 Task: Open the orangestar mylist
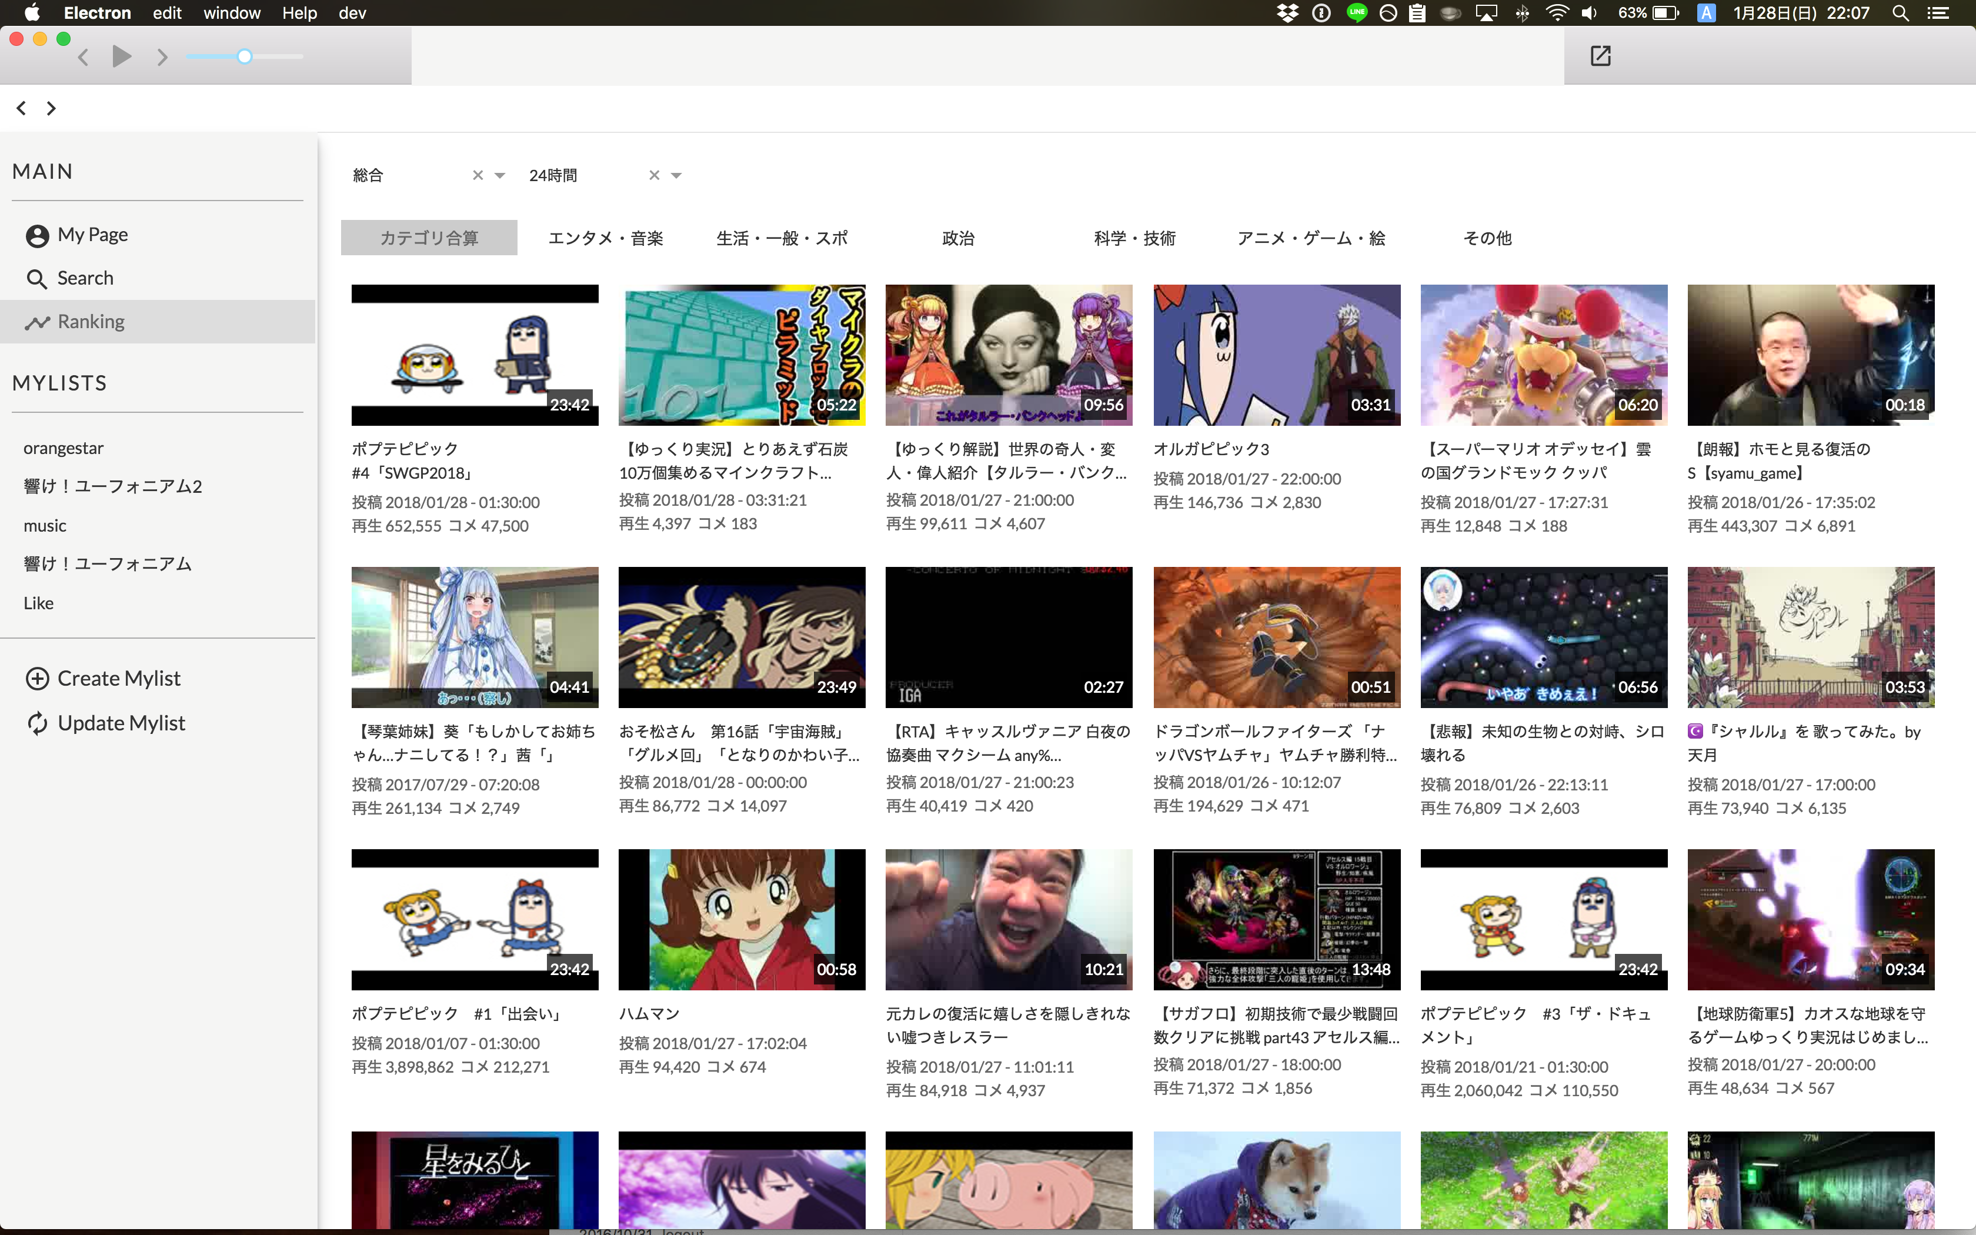coord(64,448)
